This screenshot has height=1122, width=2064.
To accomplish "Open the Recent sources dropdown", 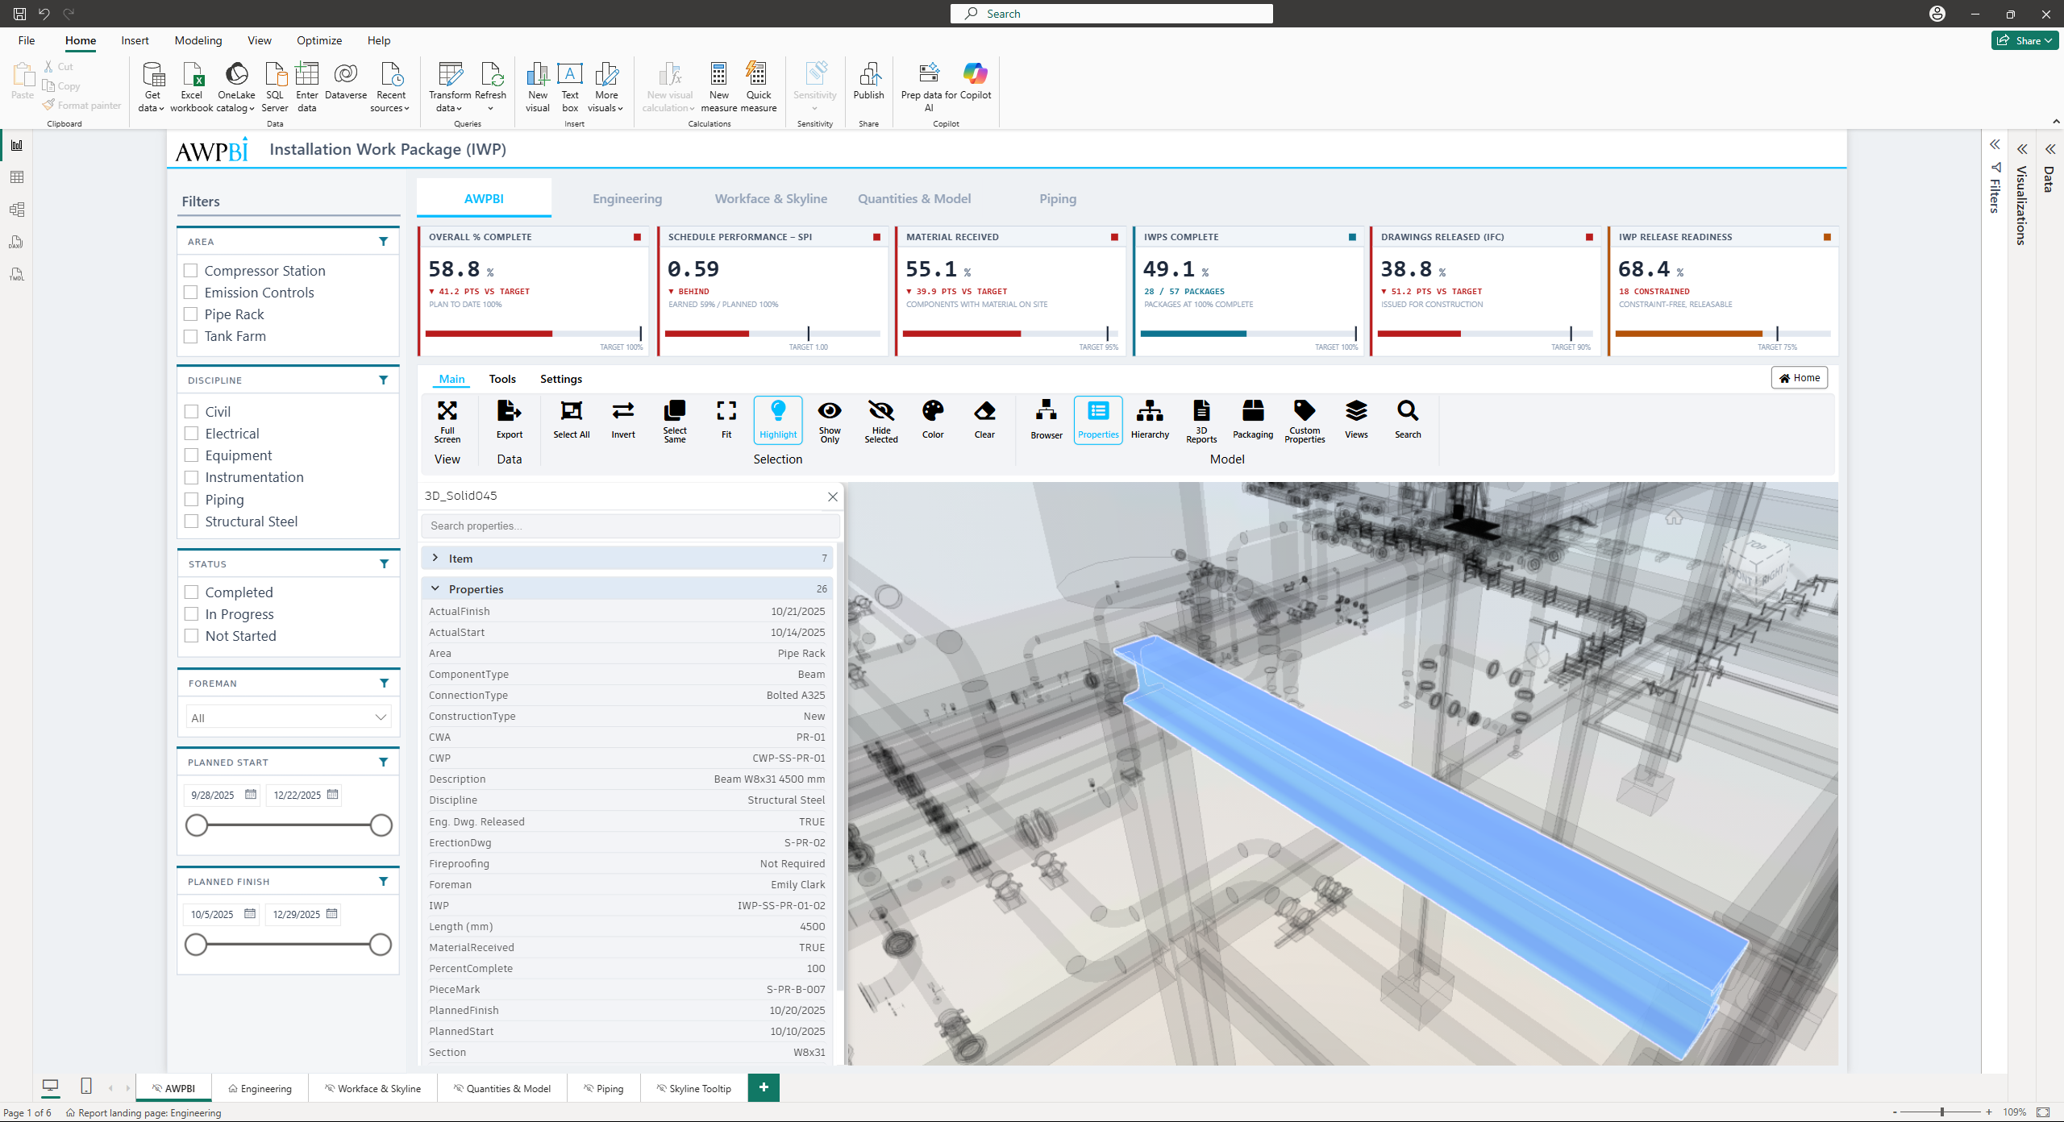I will tap(390, 86).
